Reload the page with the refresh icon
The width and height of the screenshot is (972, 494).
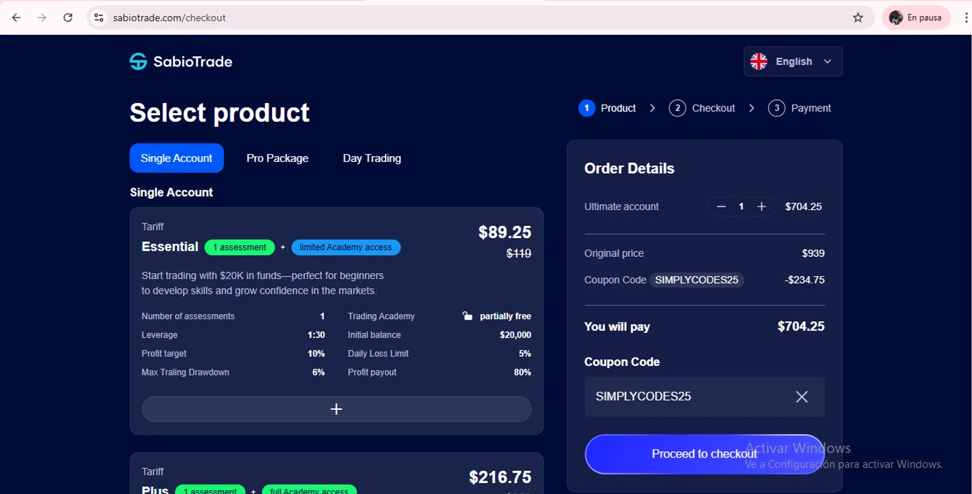point(68,17)
